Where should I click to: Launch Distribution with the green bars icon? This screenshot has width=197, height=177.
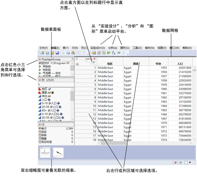click(109, 53)
